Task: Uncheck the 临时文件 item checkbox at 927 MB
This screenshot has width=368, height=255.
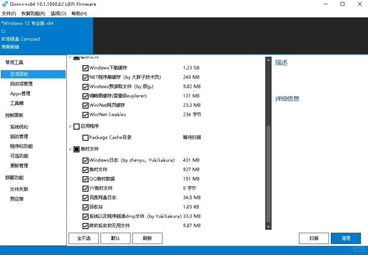Action: coord(86,170)
